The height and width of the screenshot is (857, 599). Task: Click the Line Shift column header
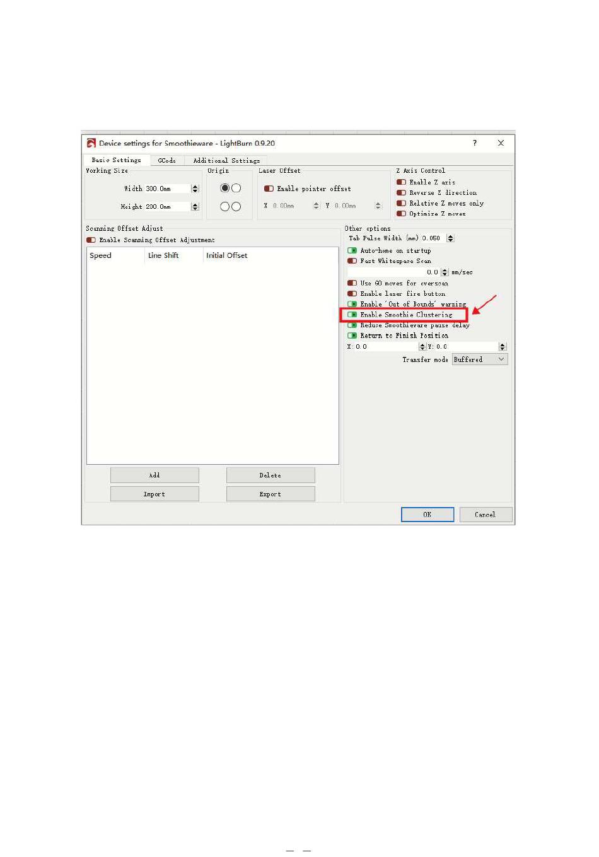click(x=174, y=255)
